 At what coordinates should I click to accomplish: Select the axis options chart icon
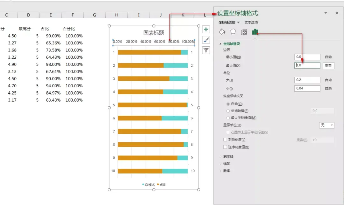pyautogui.click(x=255, y=32)
